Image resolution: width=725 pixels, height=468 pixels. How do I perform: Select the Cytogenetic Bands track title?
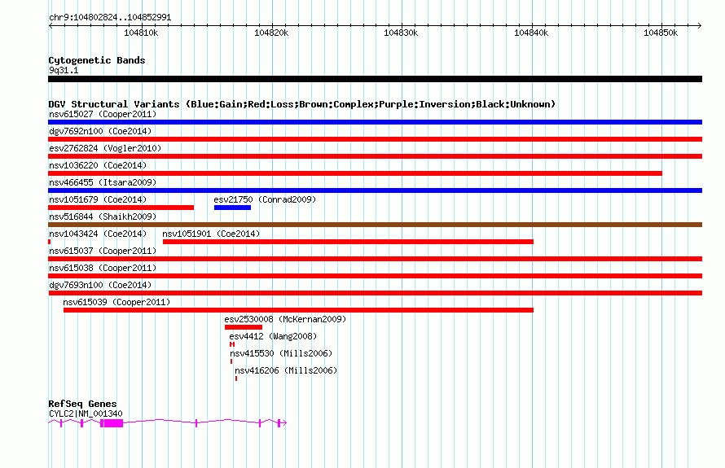tap(97, 60)
